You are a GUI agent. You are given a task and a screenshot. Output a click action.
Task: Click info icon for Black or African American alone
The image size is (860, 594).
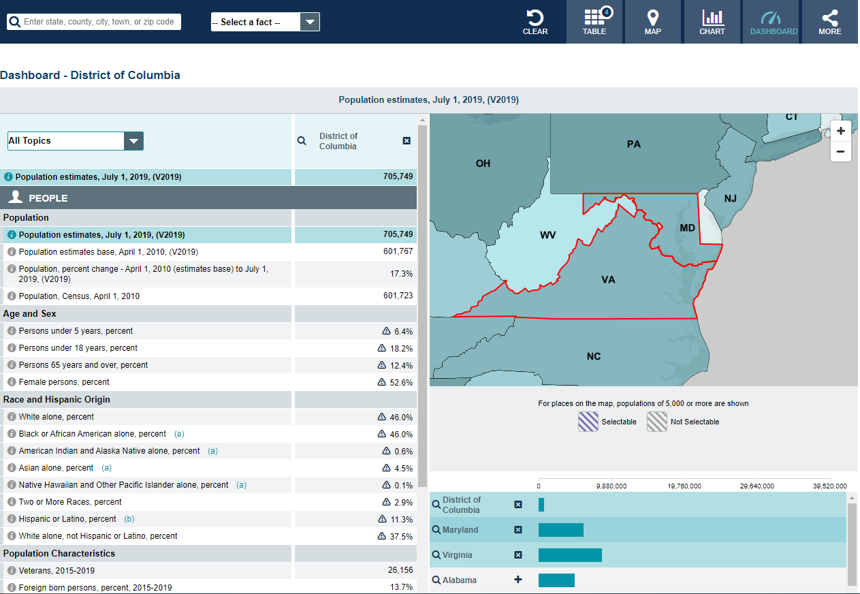click(x=12, y=434)
